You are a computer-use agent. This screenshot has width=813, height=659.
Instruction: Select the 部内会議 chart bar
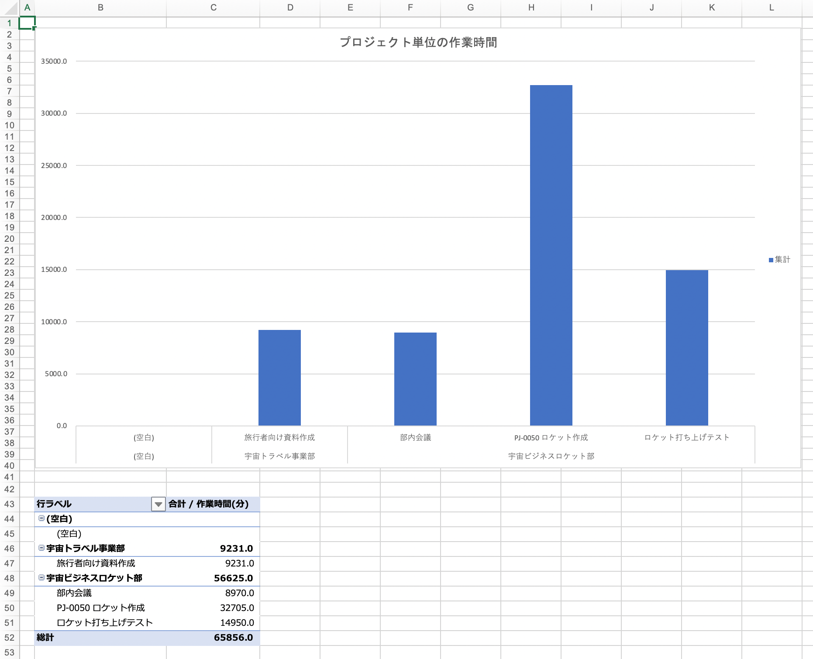pyautogui.click(x=415, y=379)
